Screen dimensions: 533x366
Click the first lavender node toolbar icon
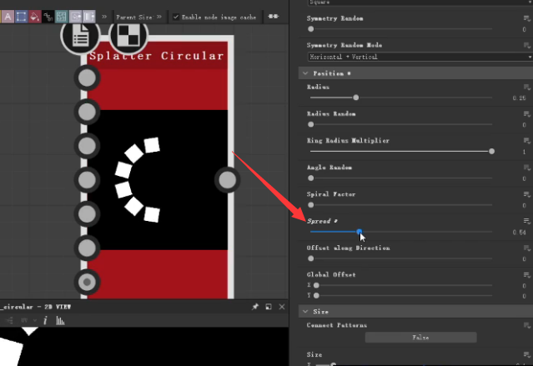click(x=75, y=17)
